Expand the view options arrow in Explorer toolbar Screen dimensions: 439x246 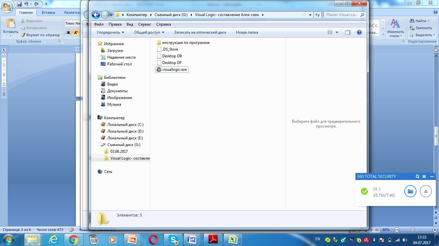[x=337, y=32]
